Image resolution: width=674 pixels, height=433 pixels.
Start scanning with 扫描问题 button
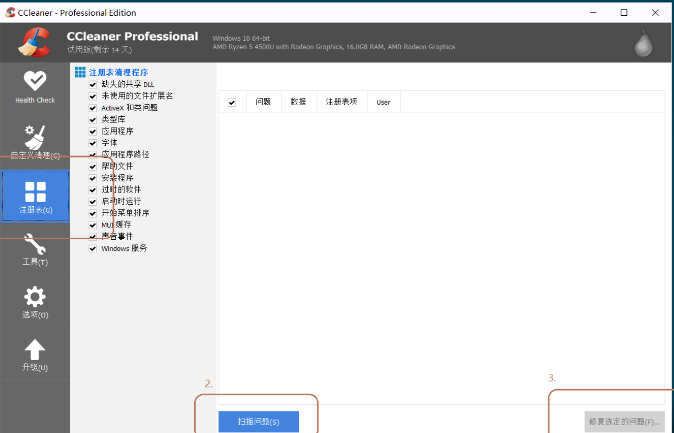(258, 421)
